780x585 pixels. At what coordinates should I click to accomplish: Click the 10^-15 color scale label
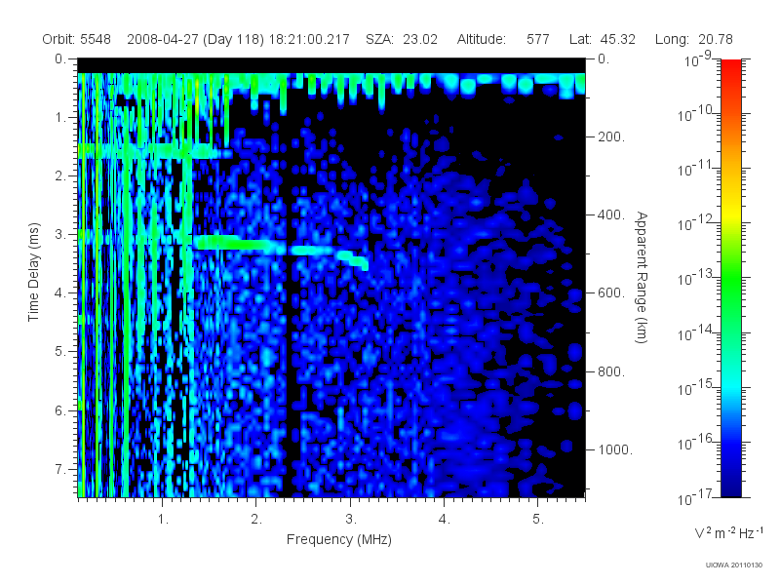tap(696, 388)
